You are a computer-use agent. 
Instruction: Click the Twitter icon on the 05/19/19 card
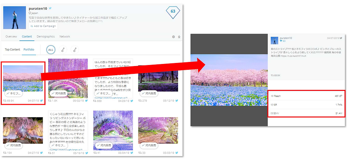(86, 153)
